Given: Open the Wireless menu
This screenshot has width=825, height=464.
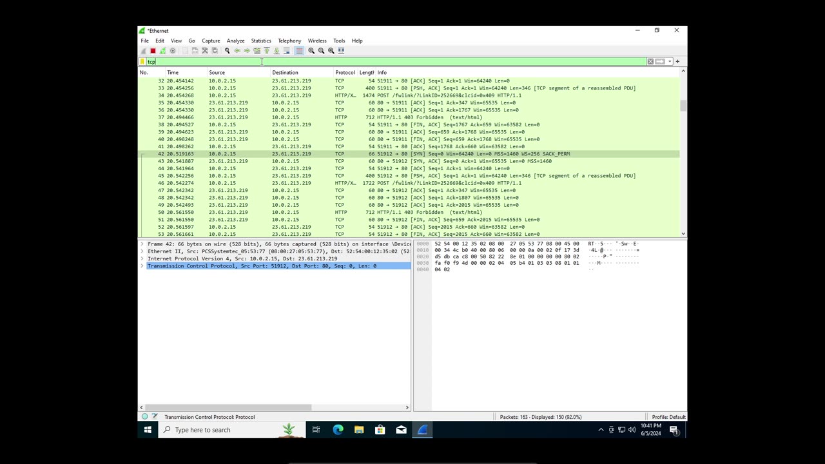Looking at the screenshot, I should pyautogui.click(x=317, y=41).
